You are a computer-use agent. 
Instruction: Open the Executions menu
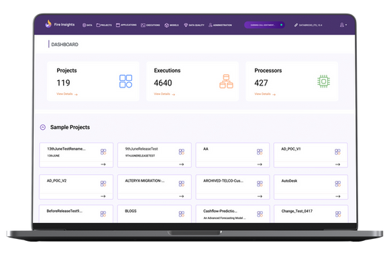tap(150, 25)
